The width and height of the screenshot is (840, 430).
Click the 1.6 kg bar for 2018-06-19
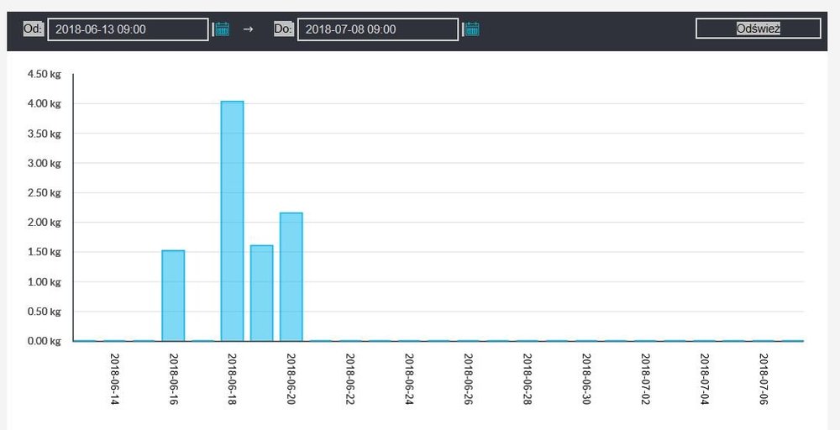[x=261, y=293]
